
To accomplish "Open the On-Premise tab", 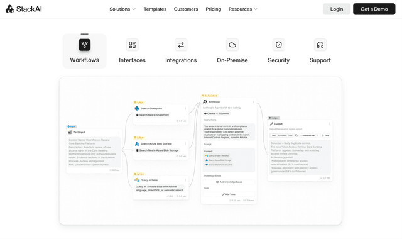I will 232,51.
